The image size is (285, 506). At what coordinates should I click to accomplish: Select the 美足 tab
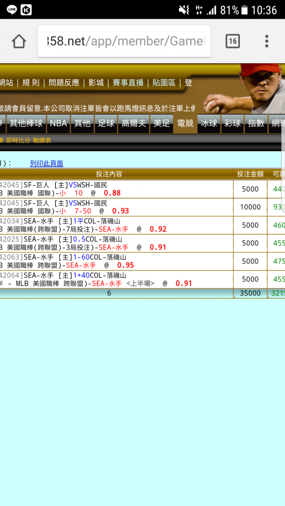161,123
